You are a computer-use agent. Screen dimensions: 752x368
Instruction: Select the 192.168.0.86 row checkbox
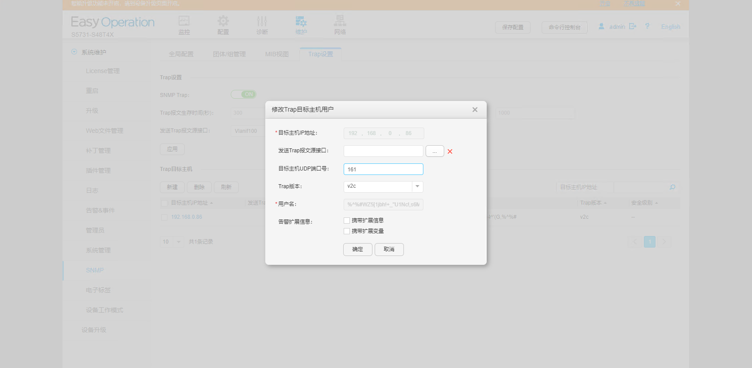(164, 217)
